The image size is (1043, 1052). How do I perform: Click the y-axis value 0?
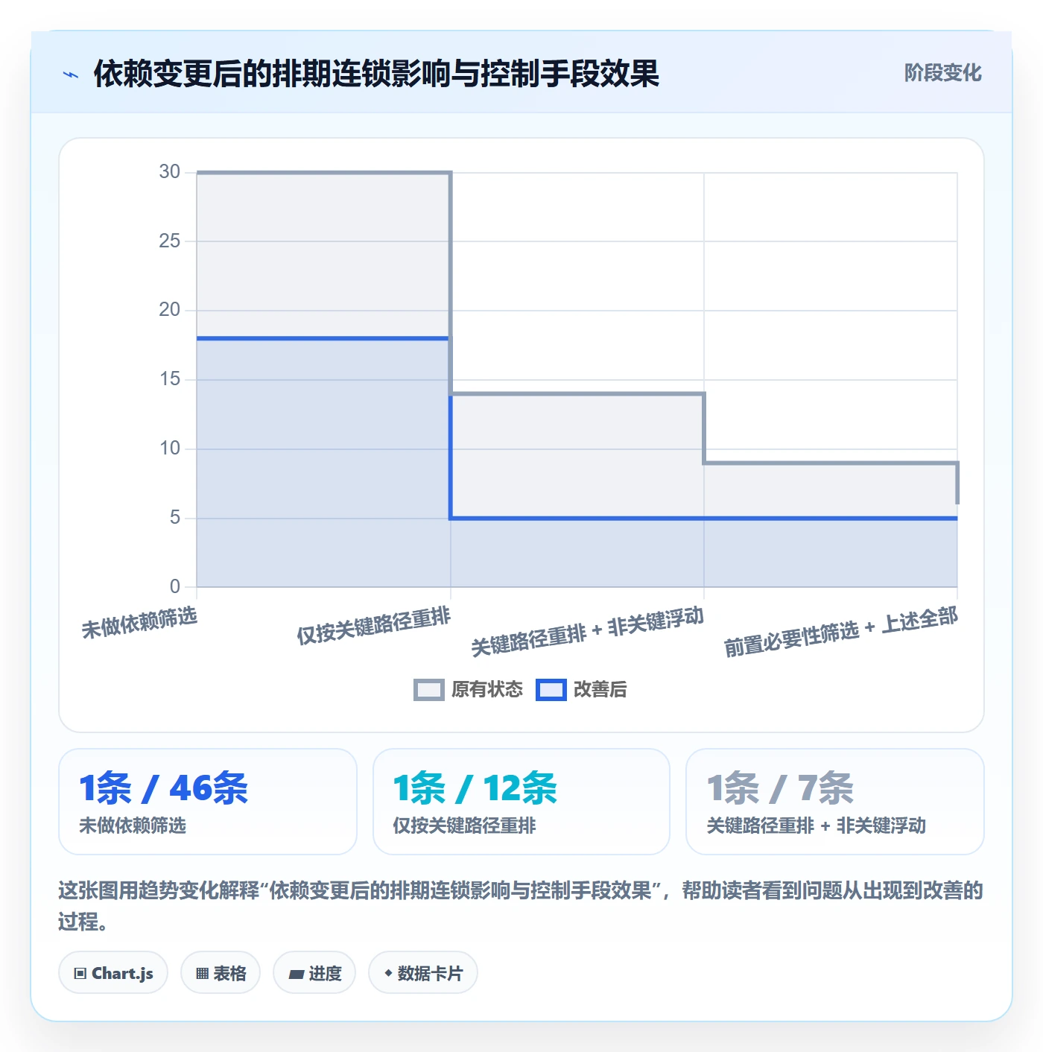click(175, 587)
